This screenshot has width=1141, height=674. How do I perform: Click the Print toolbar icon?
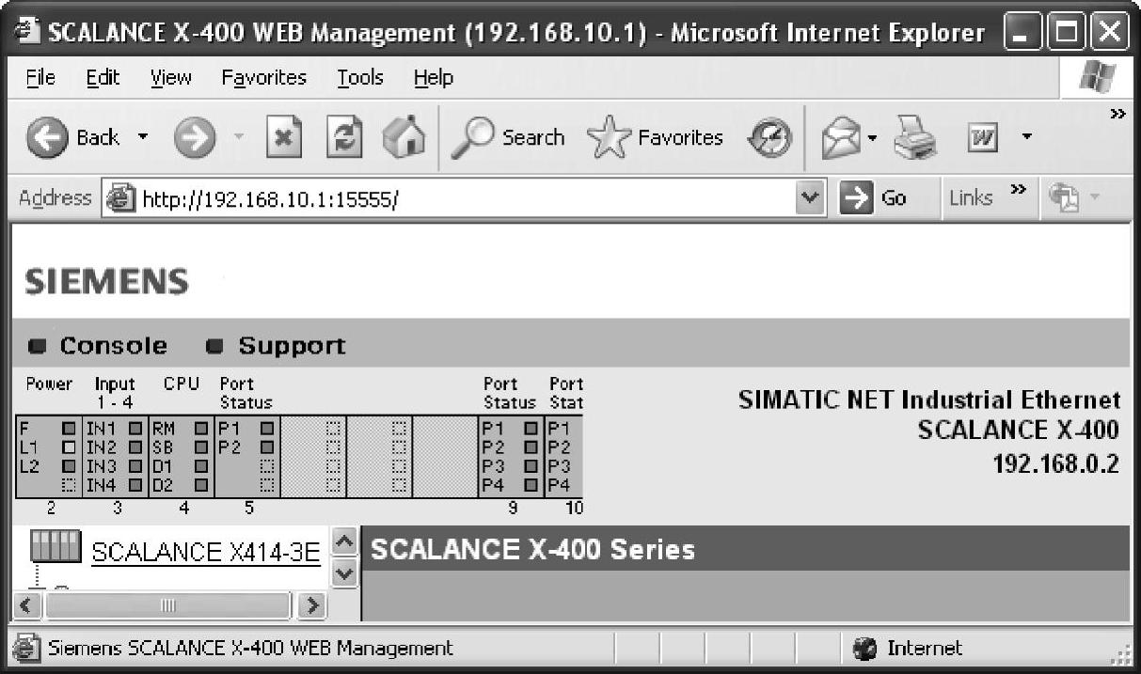tap(914, 139)
